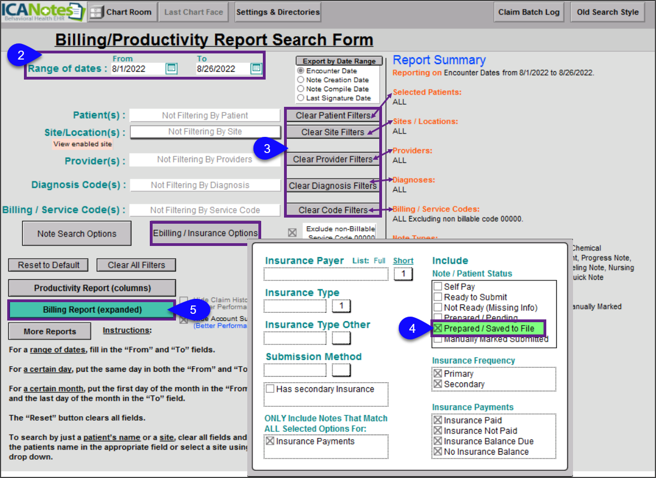Open the To date calendar picker
This screenshot has width=656, height=478.
256,68
